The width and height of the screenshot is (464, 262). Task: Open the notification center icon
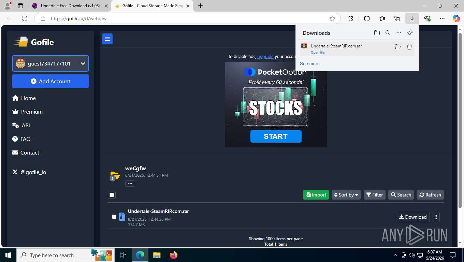coord(453,255)
